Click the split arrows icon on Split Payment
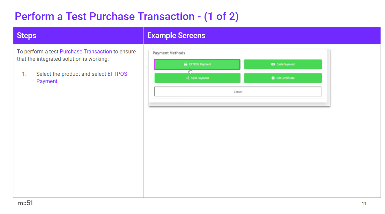Screen dimensions: 385x214 (188, 78)
